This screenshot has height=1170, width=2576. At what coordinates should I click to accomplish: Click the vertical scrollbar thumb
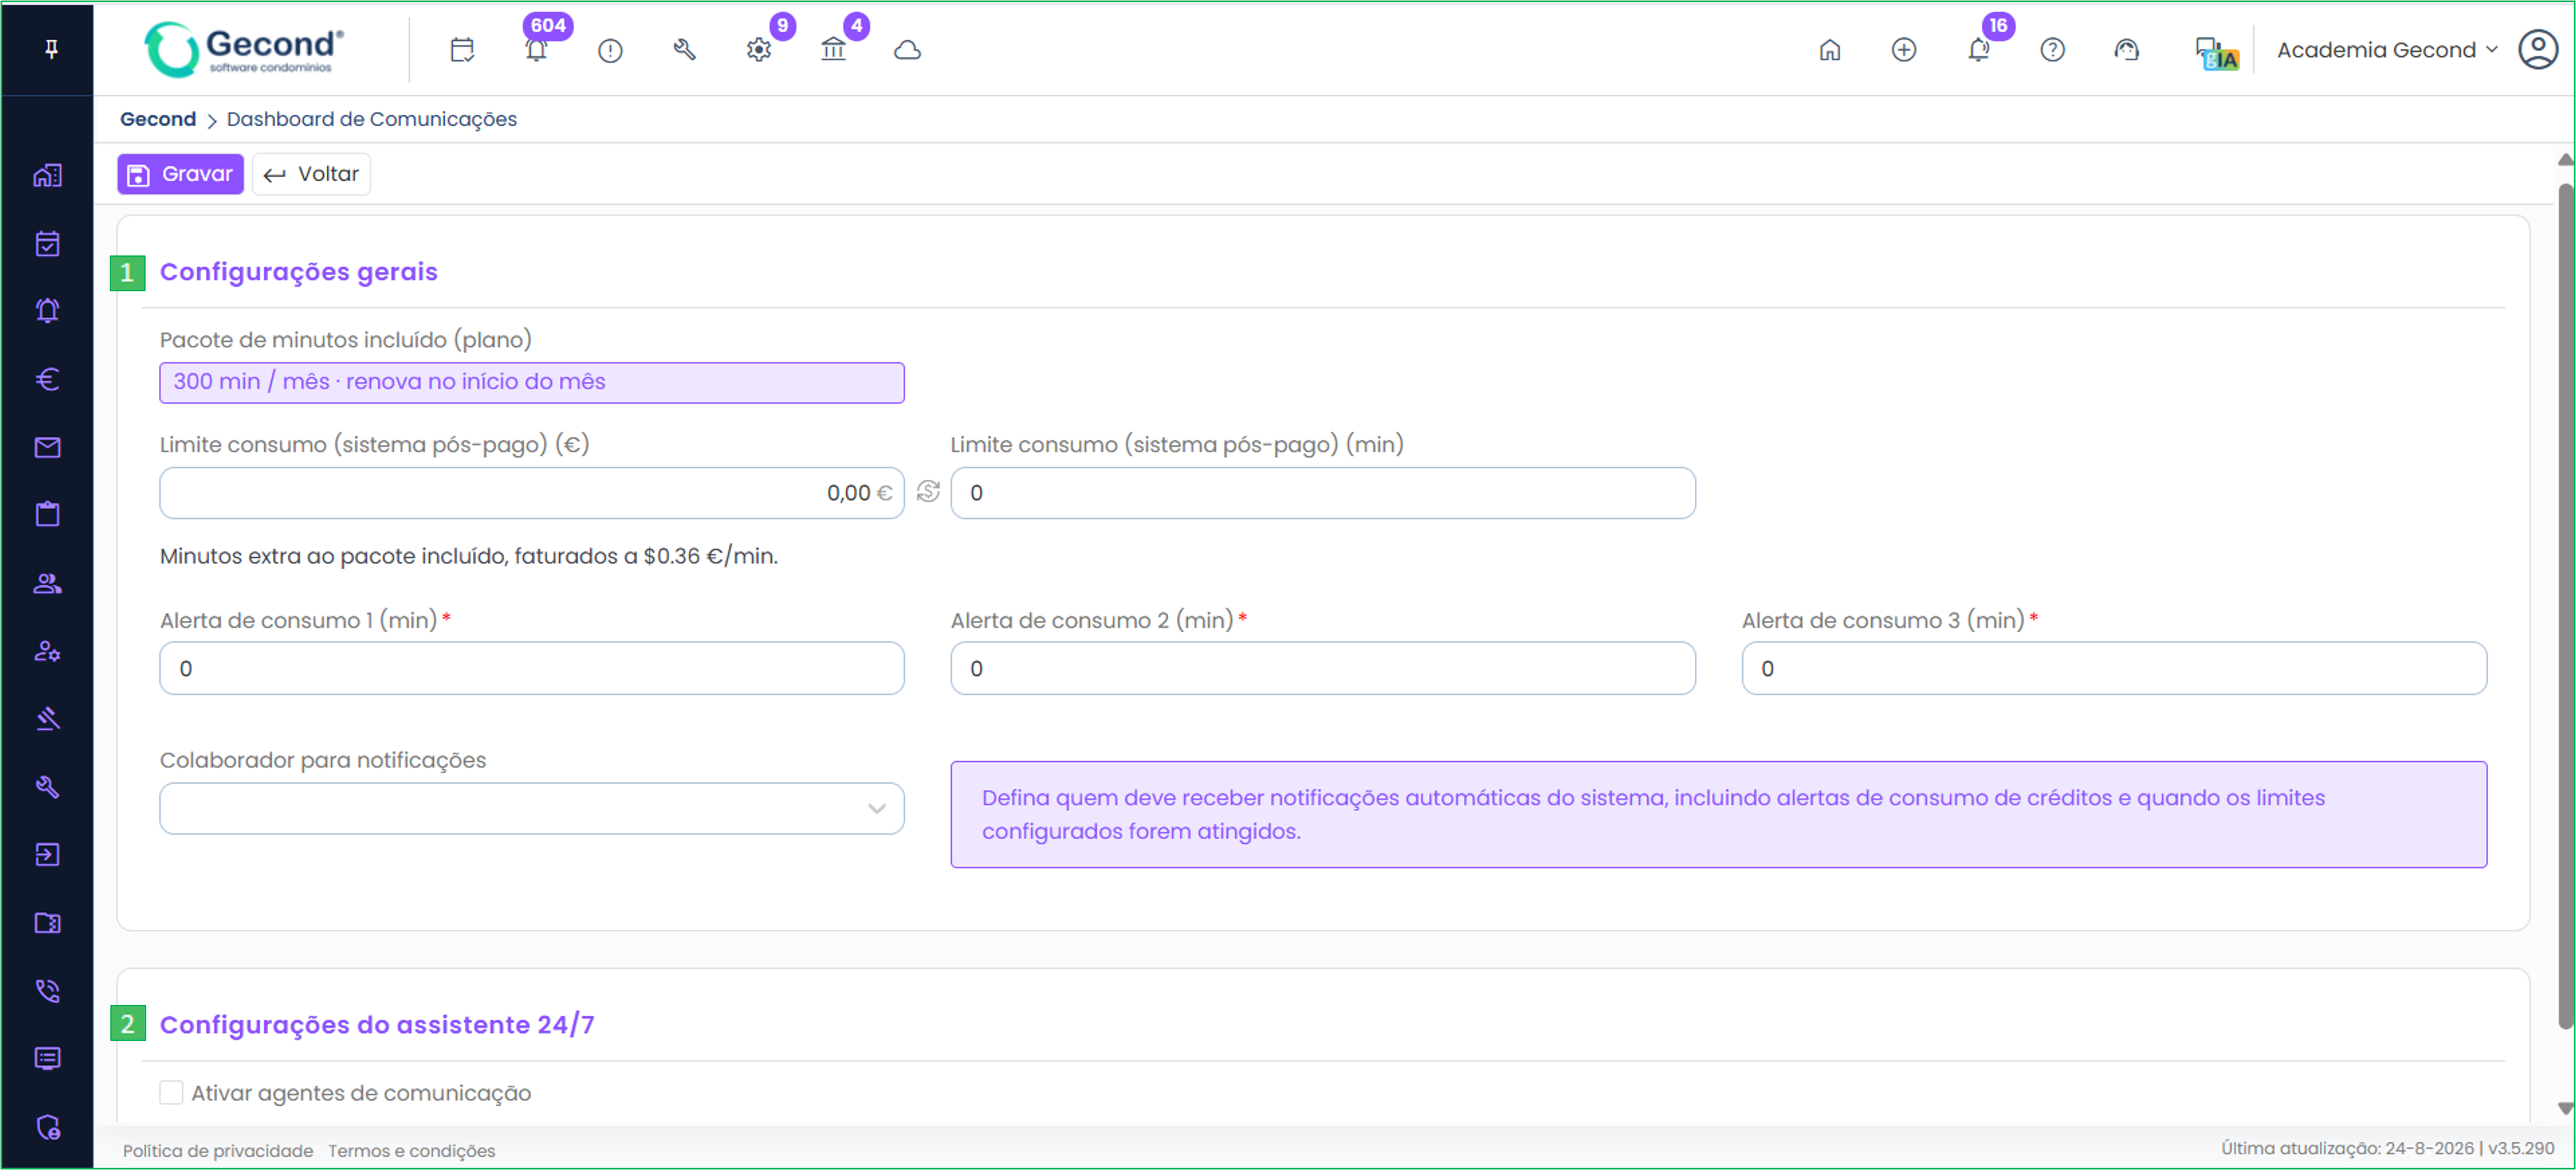[2565, 606]
